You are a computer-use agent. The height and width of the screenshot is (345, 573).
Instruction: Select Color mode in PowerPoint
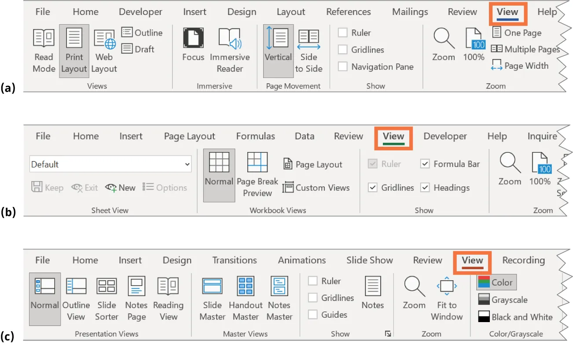pos(496,282)
